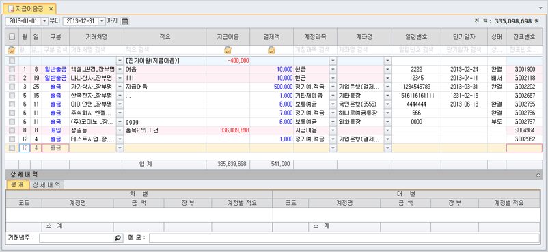Select the 만기일자 2013-04-11 cell
Image resolution: width=548 pixels, height=252 pixels.
(x=464, y=78)
